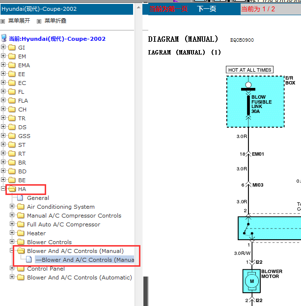Screen dimensions: 301x306
Task: Click the EM01 connector label
Action: (x=258, y=154)
